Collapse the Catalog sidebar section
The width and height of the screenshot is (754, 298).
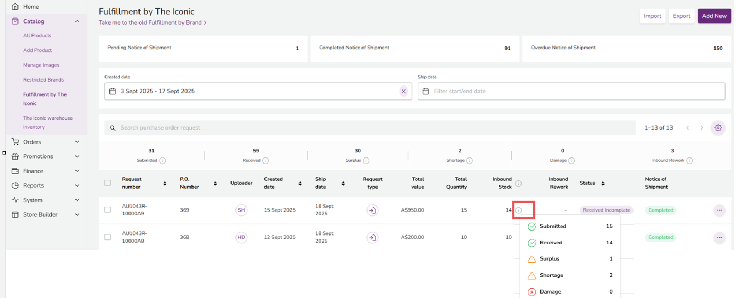(x=77, y=21)
